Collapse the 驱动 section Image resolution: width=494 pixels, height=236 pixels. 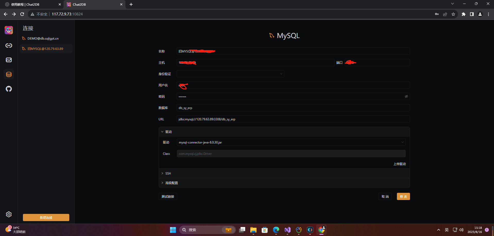284,132
